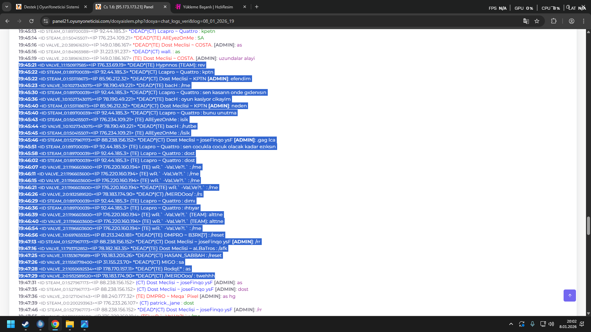Click log line 19:46:36 Lcapro ıhtıyar

(109, 208)
